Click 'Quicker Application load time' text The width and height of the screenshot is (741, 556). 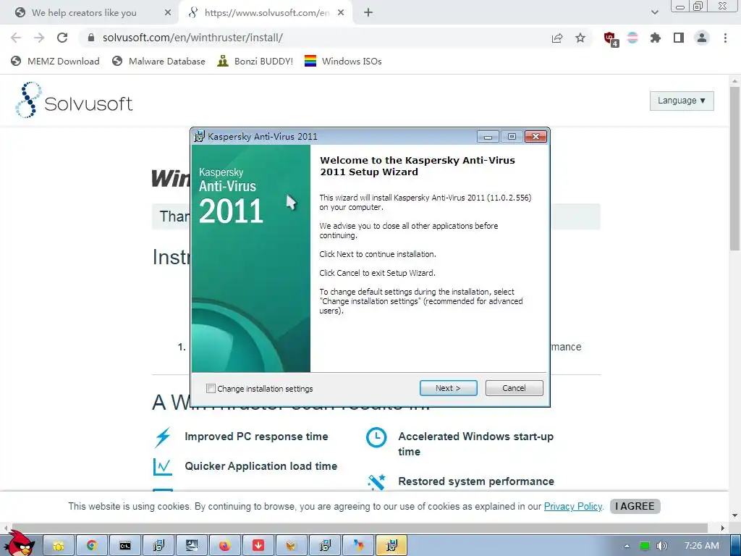(x=261, y=466)
